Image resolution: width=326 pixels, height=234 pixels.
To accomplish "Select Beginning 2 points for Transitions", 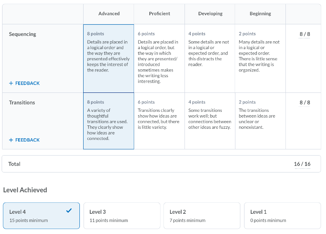I will [260, 121].
